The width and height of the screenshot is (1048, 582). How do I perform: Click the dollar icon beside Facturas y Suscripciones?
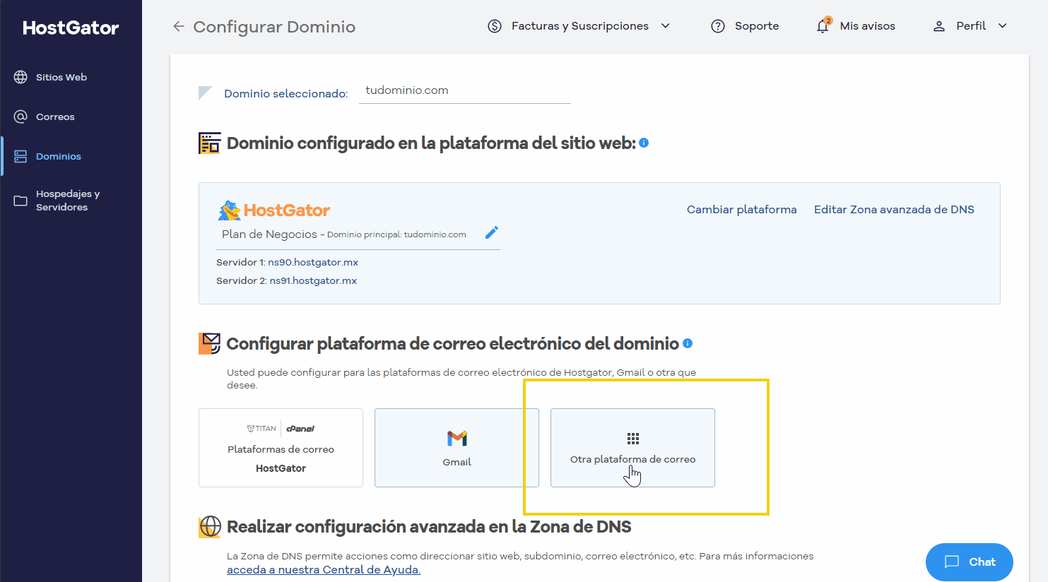pos(495,26)
